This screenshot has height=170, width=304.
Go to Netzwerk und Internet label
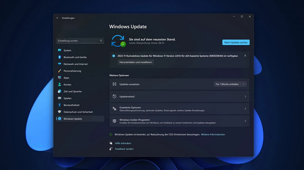click(75, 64)
